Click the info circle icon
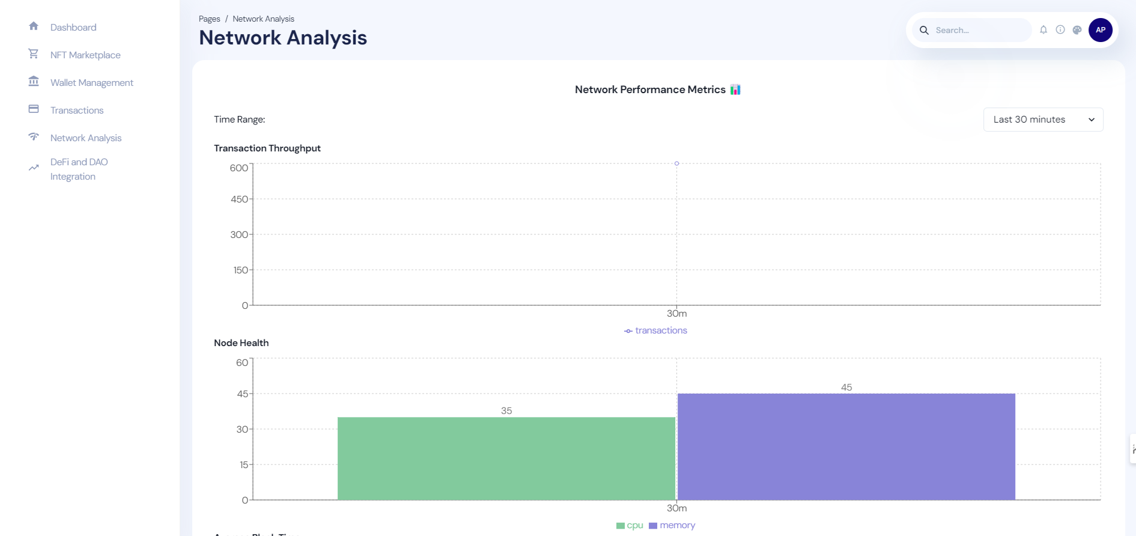Image resolution: width=1136 pixels, height=536 pixels. pyautogui.click(x=1060, y=30)
